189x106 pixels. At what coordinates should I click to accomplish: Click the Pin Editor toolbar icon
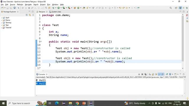tap(138, 8)
